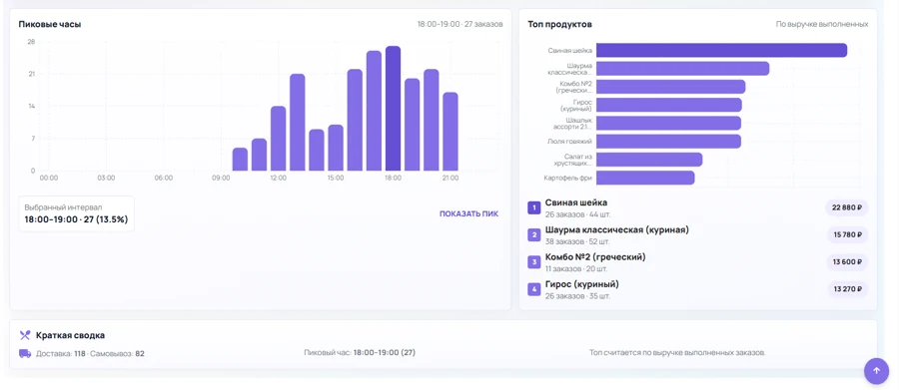
Task: Click the ПОКАЗАТЬ ПИК link
Action: [469, 213]
